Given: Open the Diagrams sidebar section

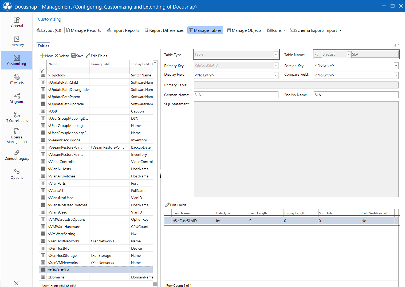Looking at the screenshot, I should click(17, 98).
